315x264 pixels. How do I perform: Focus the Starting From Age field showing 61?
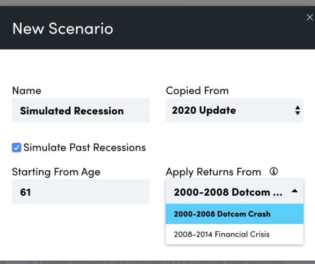[x=81, y=192]
